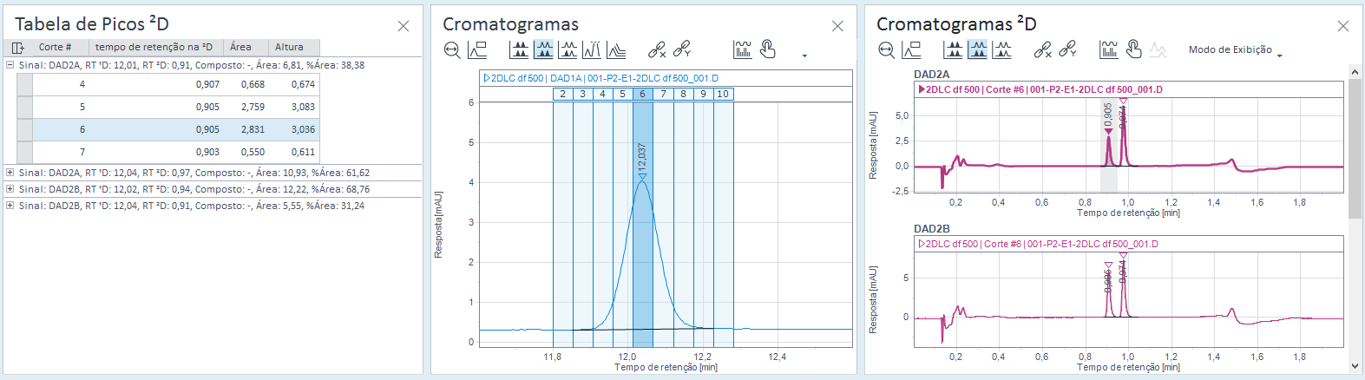1365x380 pixels.
Task: Click the 12,037 peak label in chromatogram
Action: [x=641, y=156]
